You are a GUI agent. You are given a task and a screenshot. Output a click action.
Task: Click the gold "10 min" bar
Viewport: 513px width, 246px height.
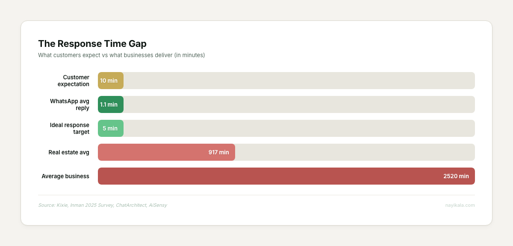tap(110, 81)
